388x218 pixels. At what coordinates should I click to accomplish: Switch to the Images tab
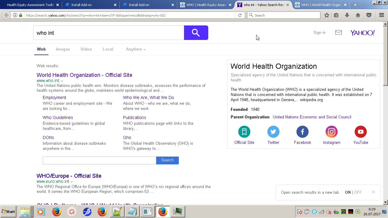click(63, 49)
